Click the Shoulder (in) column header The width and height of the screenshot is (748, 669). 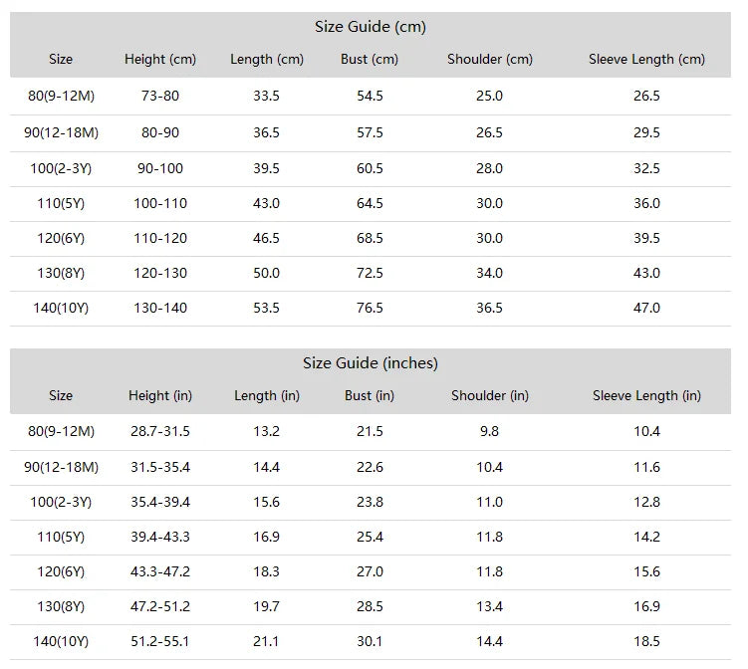490,396
